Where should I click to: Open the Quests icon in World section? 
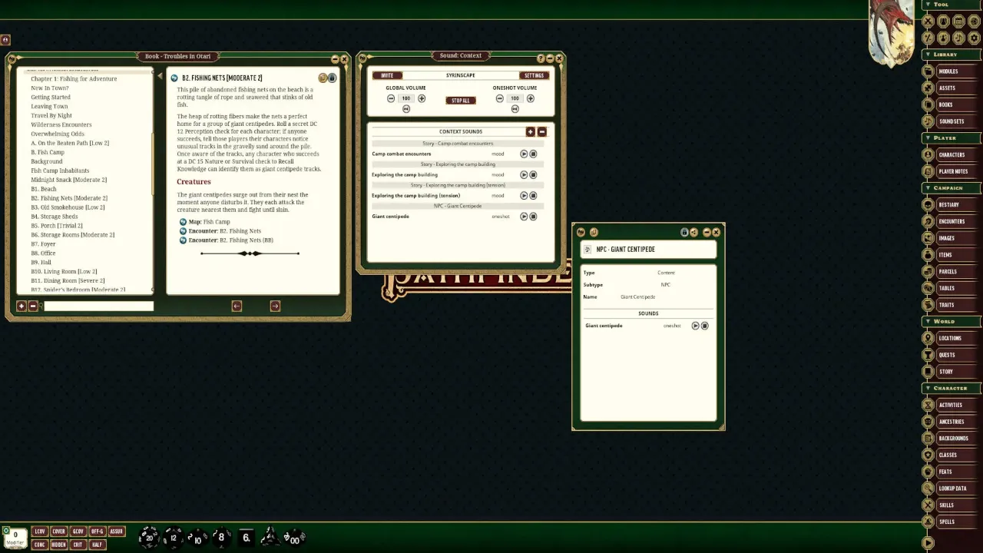coord(928,355)
